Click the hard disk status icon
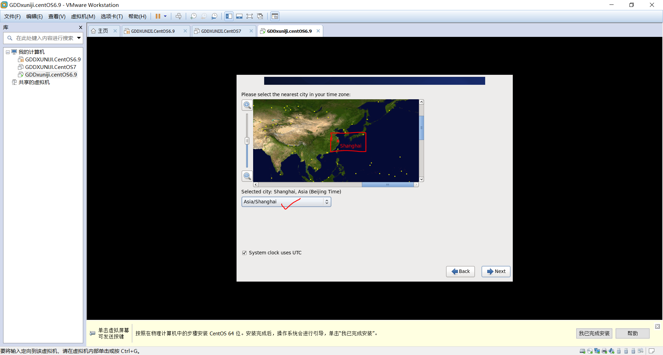Viewport: 663px width, 355px height. tap(583, 351)
